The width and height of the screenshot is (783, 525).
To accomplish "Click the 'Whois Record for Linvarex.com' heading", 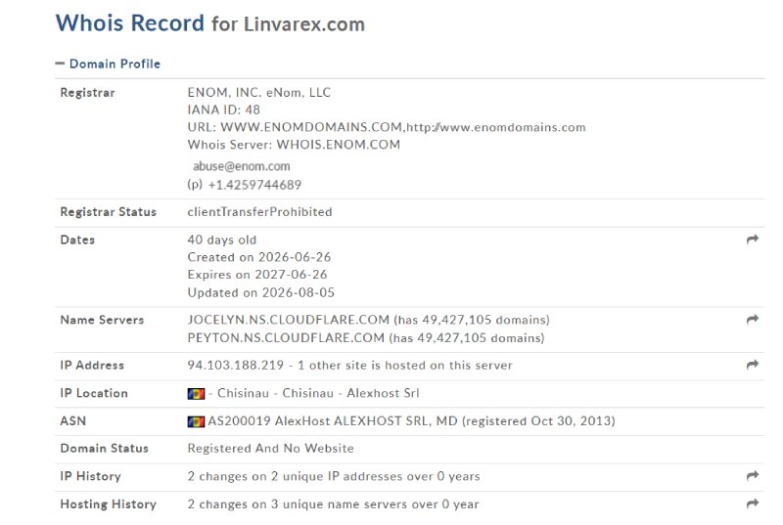I will [210, 23].
